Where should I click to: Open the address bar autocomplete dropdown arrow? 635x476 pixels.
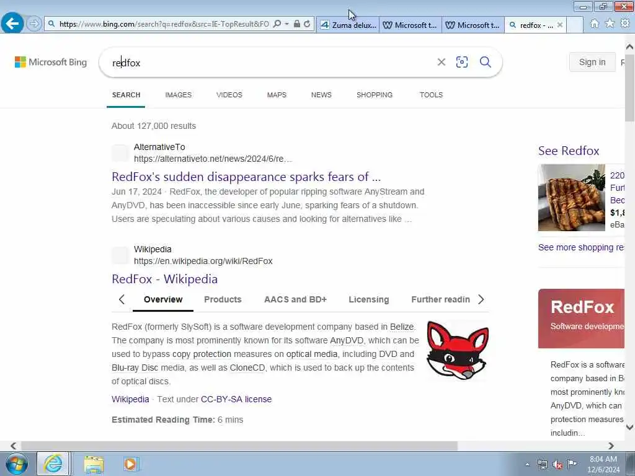[286, 24]
